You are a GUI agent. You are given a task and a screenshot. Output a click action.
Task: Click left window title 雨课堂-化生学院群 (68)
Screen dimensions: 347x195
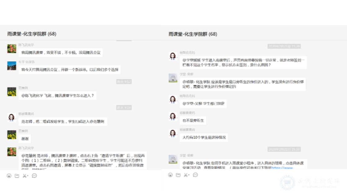point(32,34)
